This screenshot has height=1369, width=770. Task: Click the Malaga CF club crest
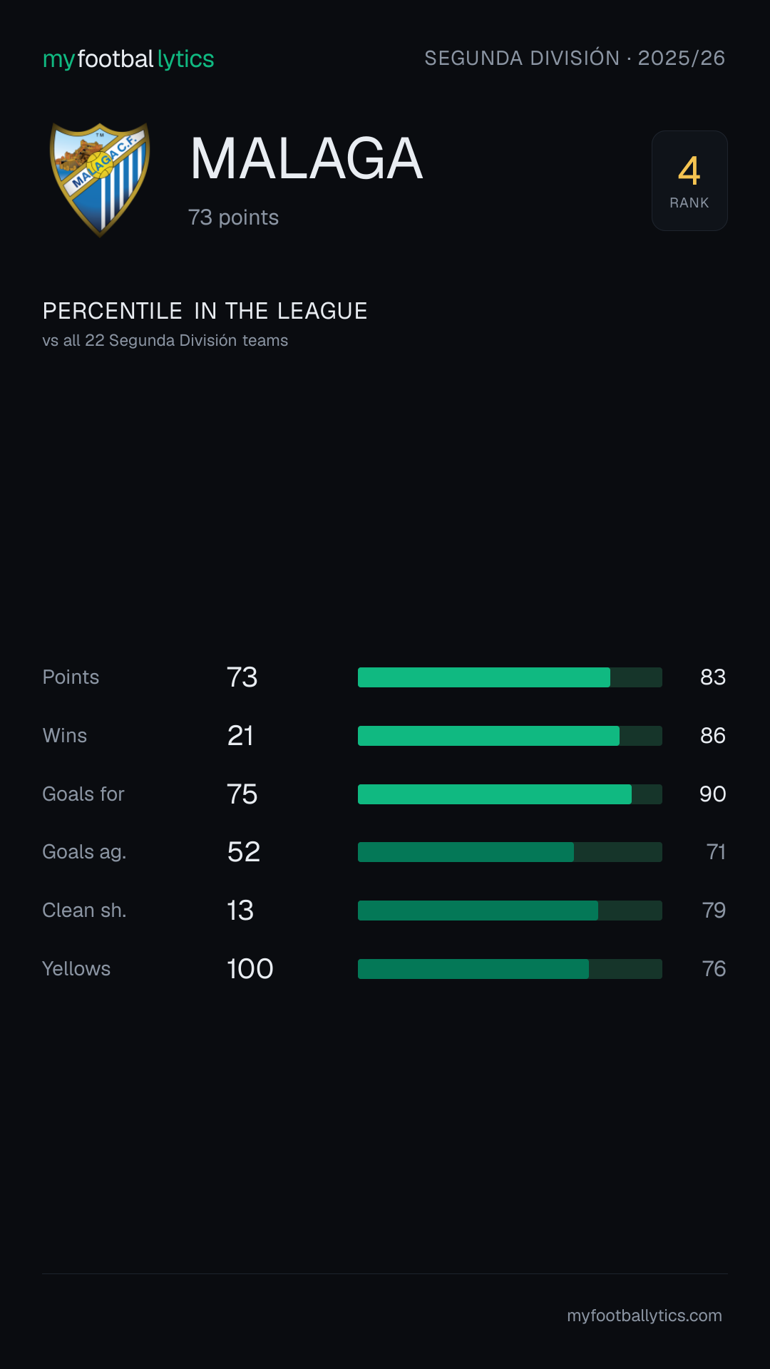coord(100,180)
